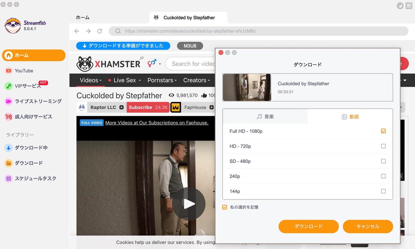This screenshot has width=415, height=249.
Task: Click the 00:33:31 duration text
Action: click(x=285, y=92)
